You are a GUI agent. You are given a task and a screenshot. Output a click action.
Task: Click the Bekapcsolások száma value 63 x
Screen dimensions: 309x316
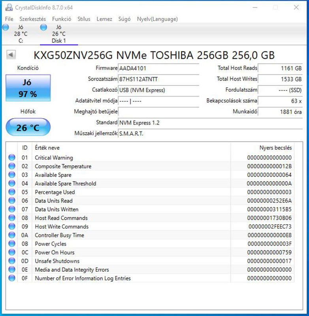click(280, 101)
